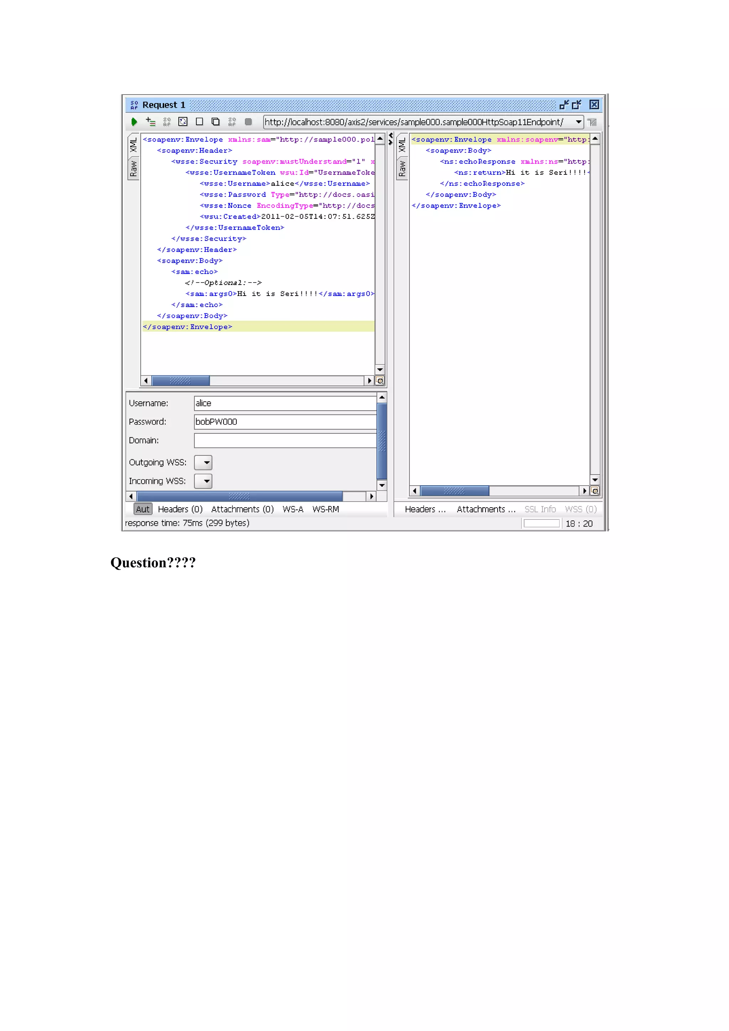Click the greyed SOAP icon beside the add-to-TestCase button
The height and width of the screenshot is (1031, 729).
click(167, 122)
